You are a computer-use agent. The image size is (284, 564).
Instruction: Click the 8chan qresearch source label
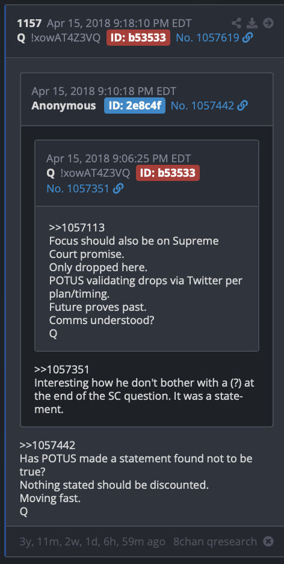[215, 541]
